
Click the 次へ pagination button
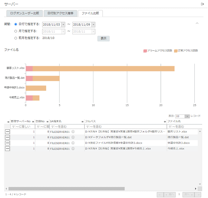[x=188, y=194]
